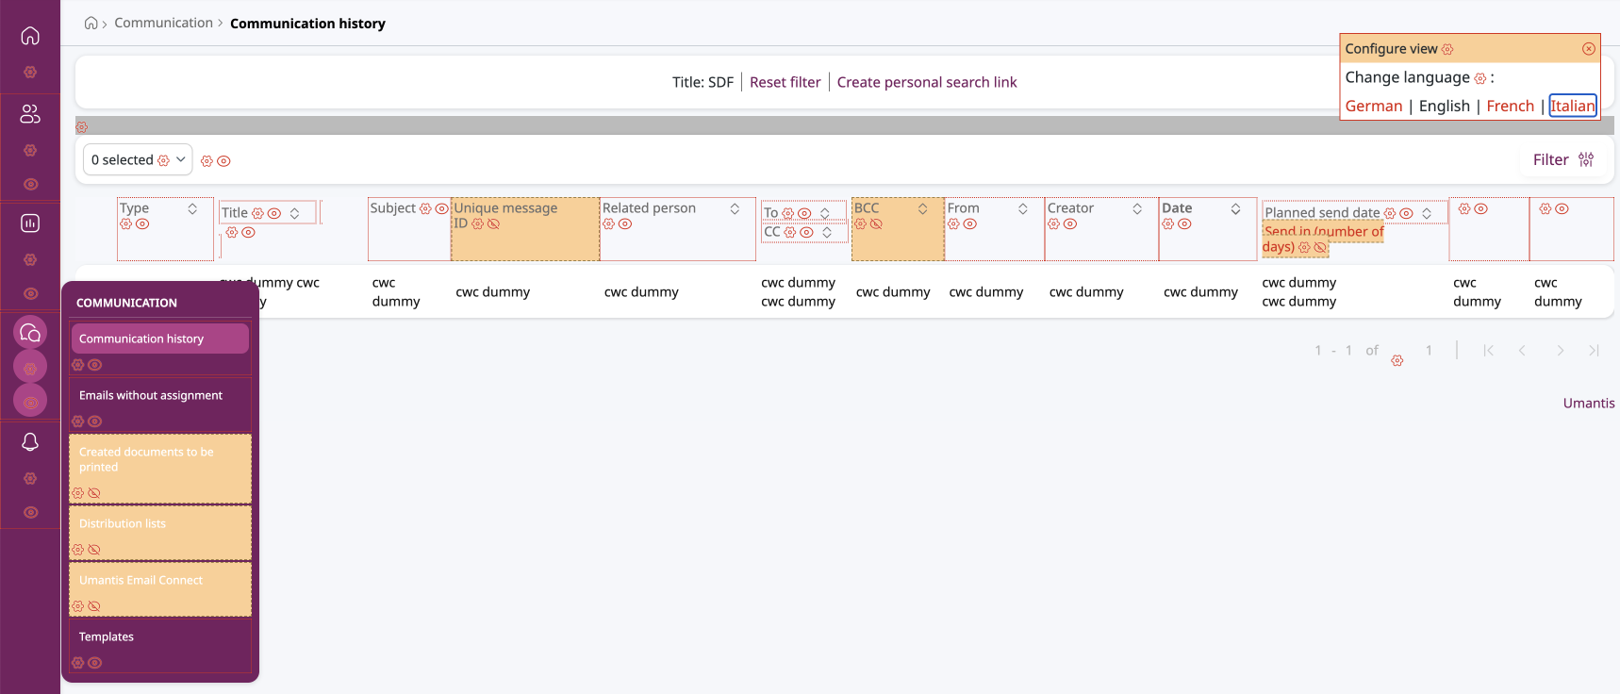This screenshot has width=1620, height=694.
Task: Toggle the BCC column visibility eye
Action: pyautogui.click(x=876, y=224)
